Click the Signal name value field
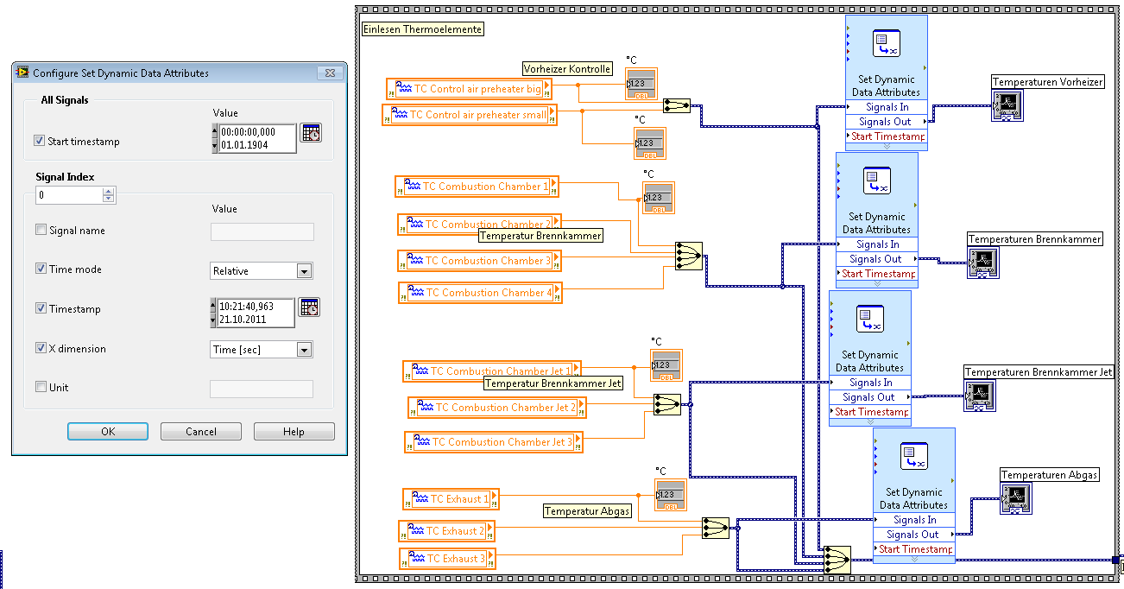This screenshot has height=589, width=1124. click(262, 231)
